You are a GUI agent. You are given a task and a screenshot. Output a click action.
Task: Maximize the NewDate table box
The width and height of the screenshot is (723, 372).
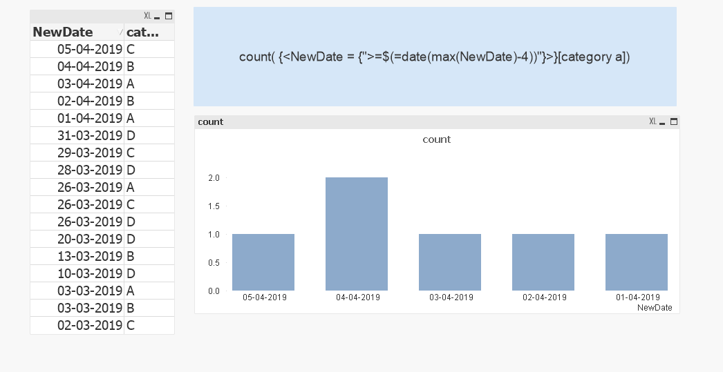click(x=168, y=16)
